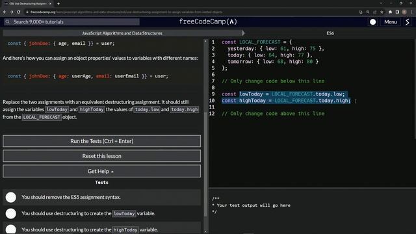Click the userAge destructuring code example

88,76
